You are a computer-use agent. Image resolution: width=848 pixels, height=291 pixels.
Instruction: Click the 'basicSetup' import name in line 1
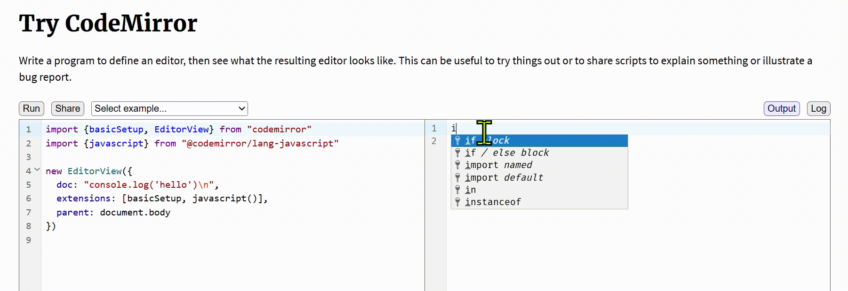[116, 129]
